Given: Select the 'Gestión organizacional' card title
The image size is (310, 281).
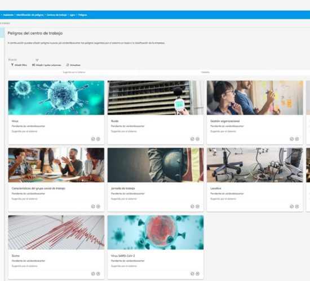Looking at the screenshot, I should pyautogui.click(x=225, y=121).
